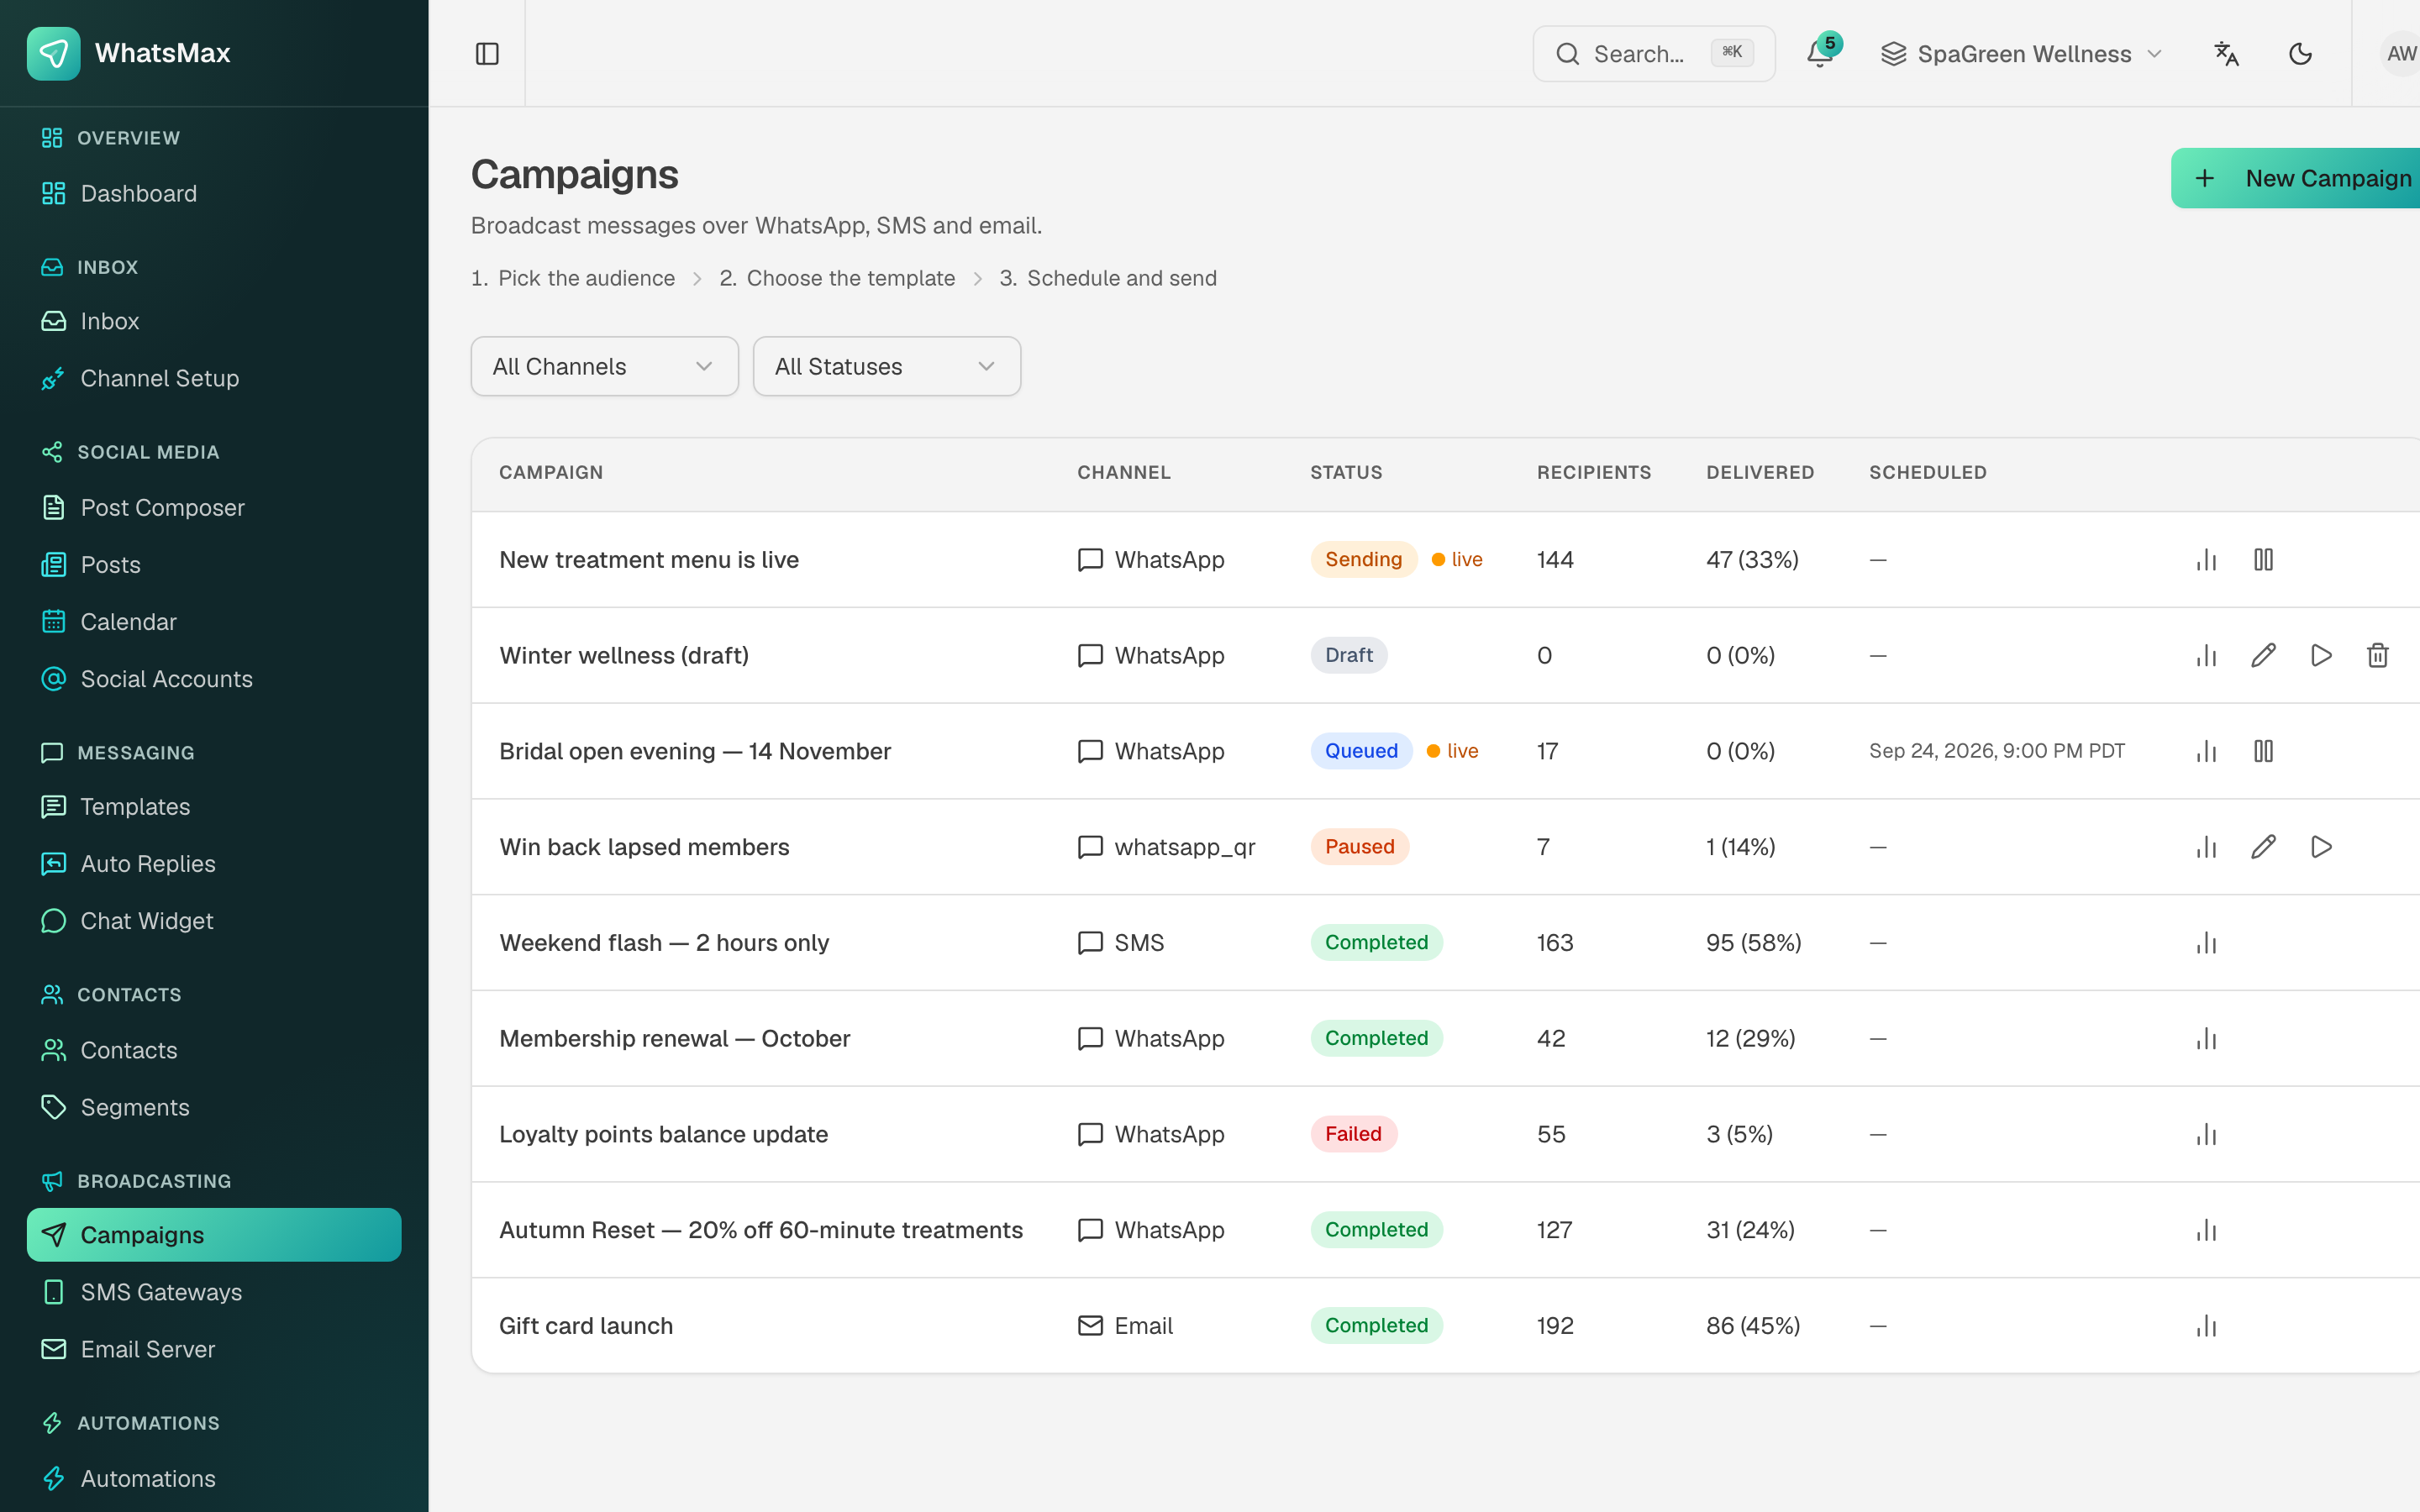The image size is (2420, 1512).
Task: Open the language translation menu icon
Action: [2226, 54]
